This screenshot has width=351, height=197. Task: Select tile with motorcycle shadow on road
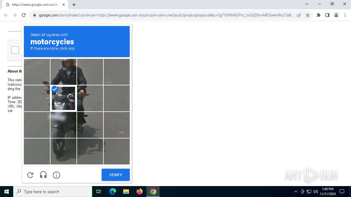[90, 151]
